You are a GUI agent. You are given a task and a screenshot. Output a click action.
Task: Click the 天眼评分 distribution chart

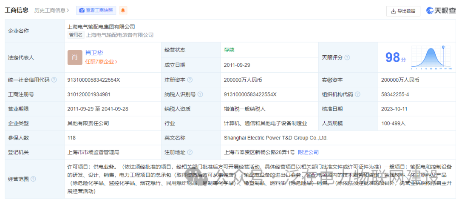click(x=431, y=57)
